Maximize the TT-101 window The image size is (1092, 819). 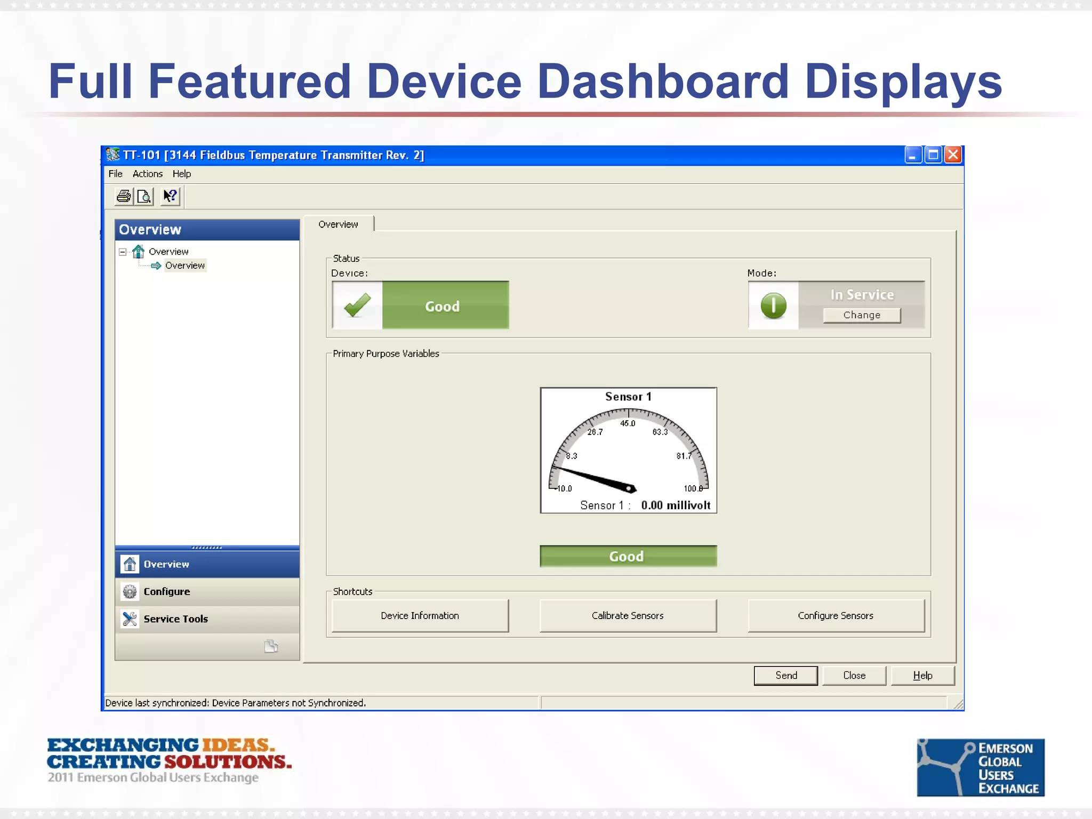coord(933,155)
